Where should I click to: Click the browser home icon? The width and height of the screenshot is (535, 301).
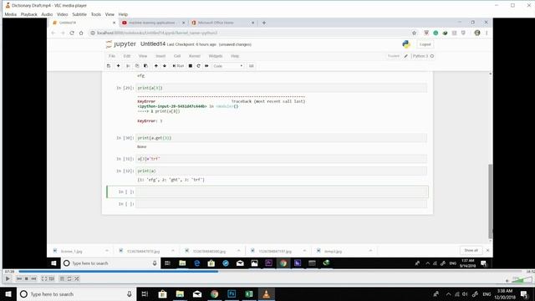[x=81, y=33]
